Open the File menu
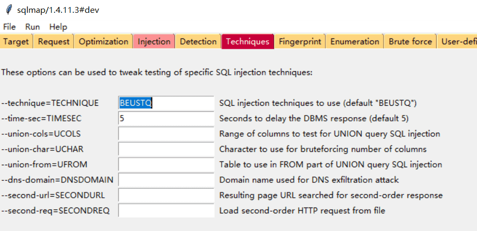 click(10, 27)
